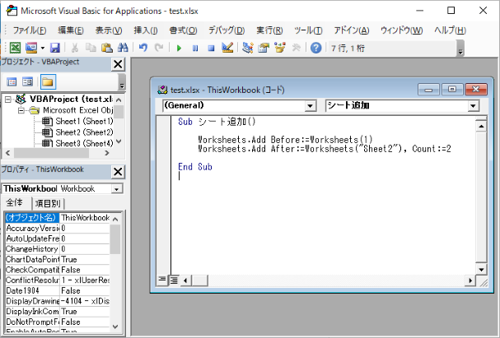Click the View Microsoft Excel icon
This screenshot has height=338, width=500.
[x=15, y=48]
